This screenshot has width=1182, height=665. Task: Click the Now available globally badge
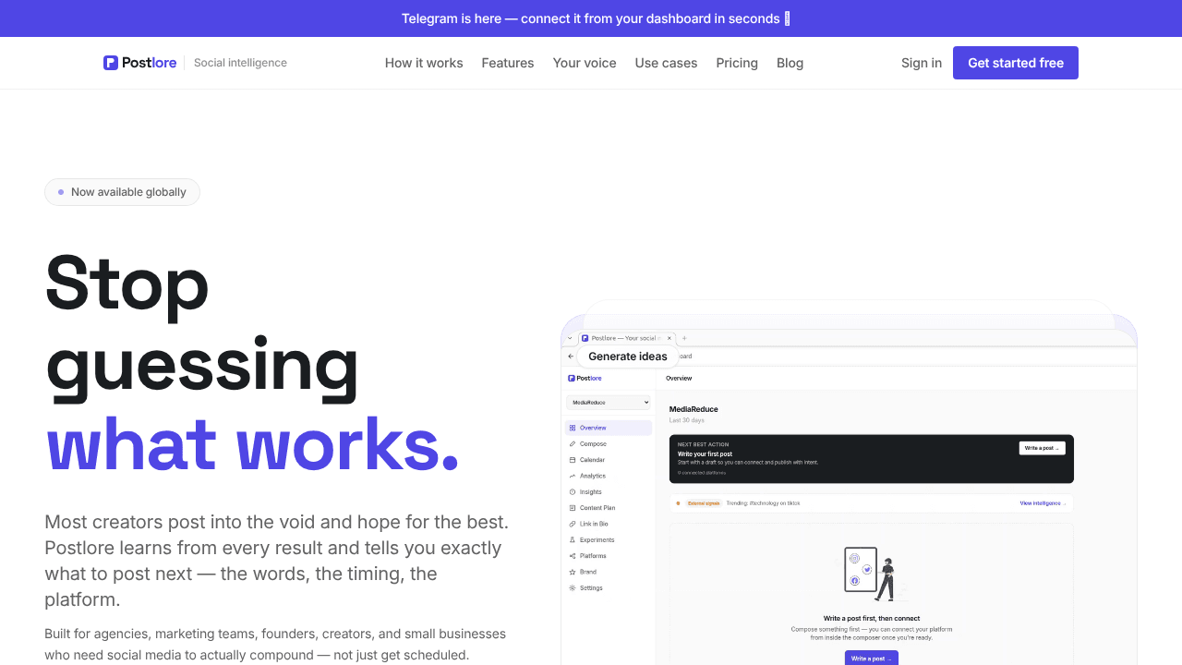click(122, 192)
